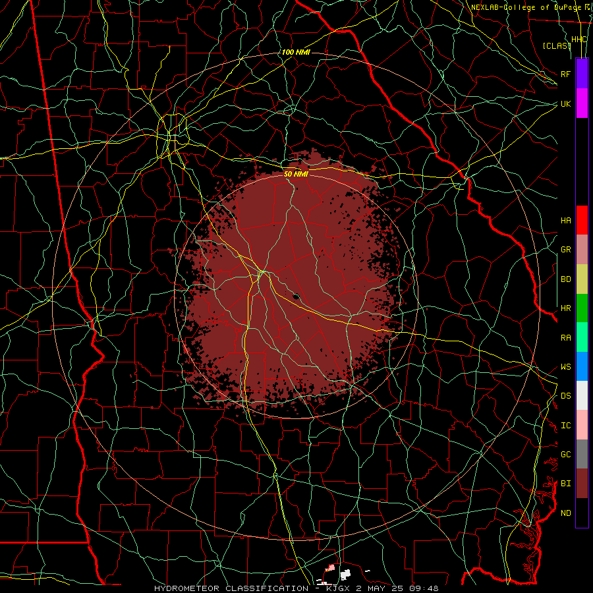Click the GC legend label
The width and height of the screenshot is (593, 593).
point(565,455)
